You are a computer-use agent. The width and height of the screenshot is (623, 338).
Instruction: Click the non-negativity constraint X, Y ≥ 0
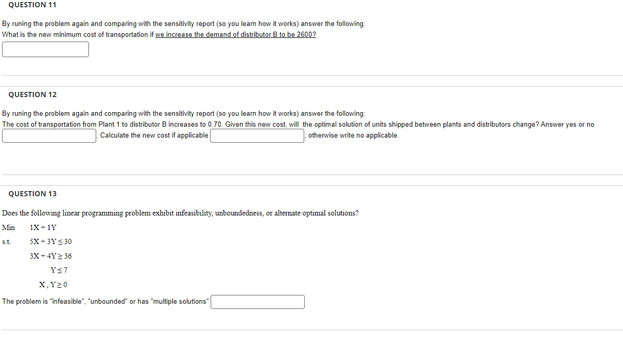(53, 285)
